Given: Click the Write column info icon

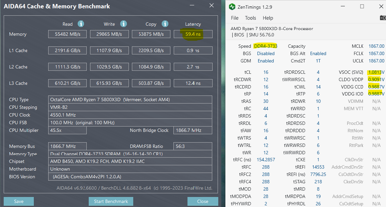Looking at the screenshot, I should tap(123, 24).
